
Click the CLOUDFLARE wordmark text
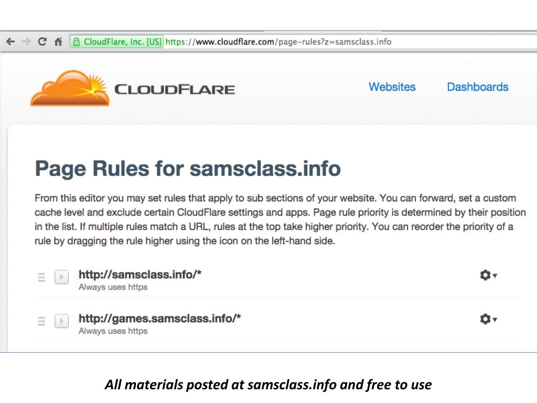175,89
